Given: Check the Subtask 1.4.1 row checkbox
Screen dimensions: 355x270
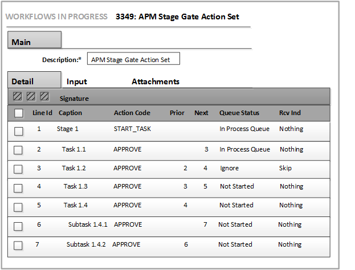Looking at the screenshot, I should pyautogui.click(x=18, y=226).
